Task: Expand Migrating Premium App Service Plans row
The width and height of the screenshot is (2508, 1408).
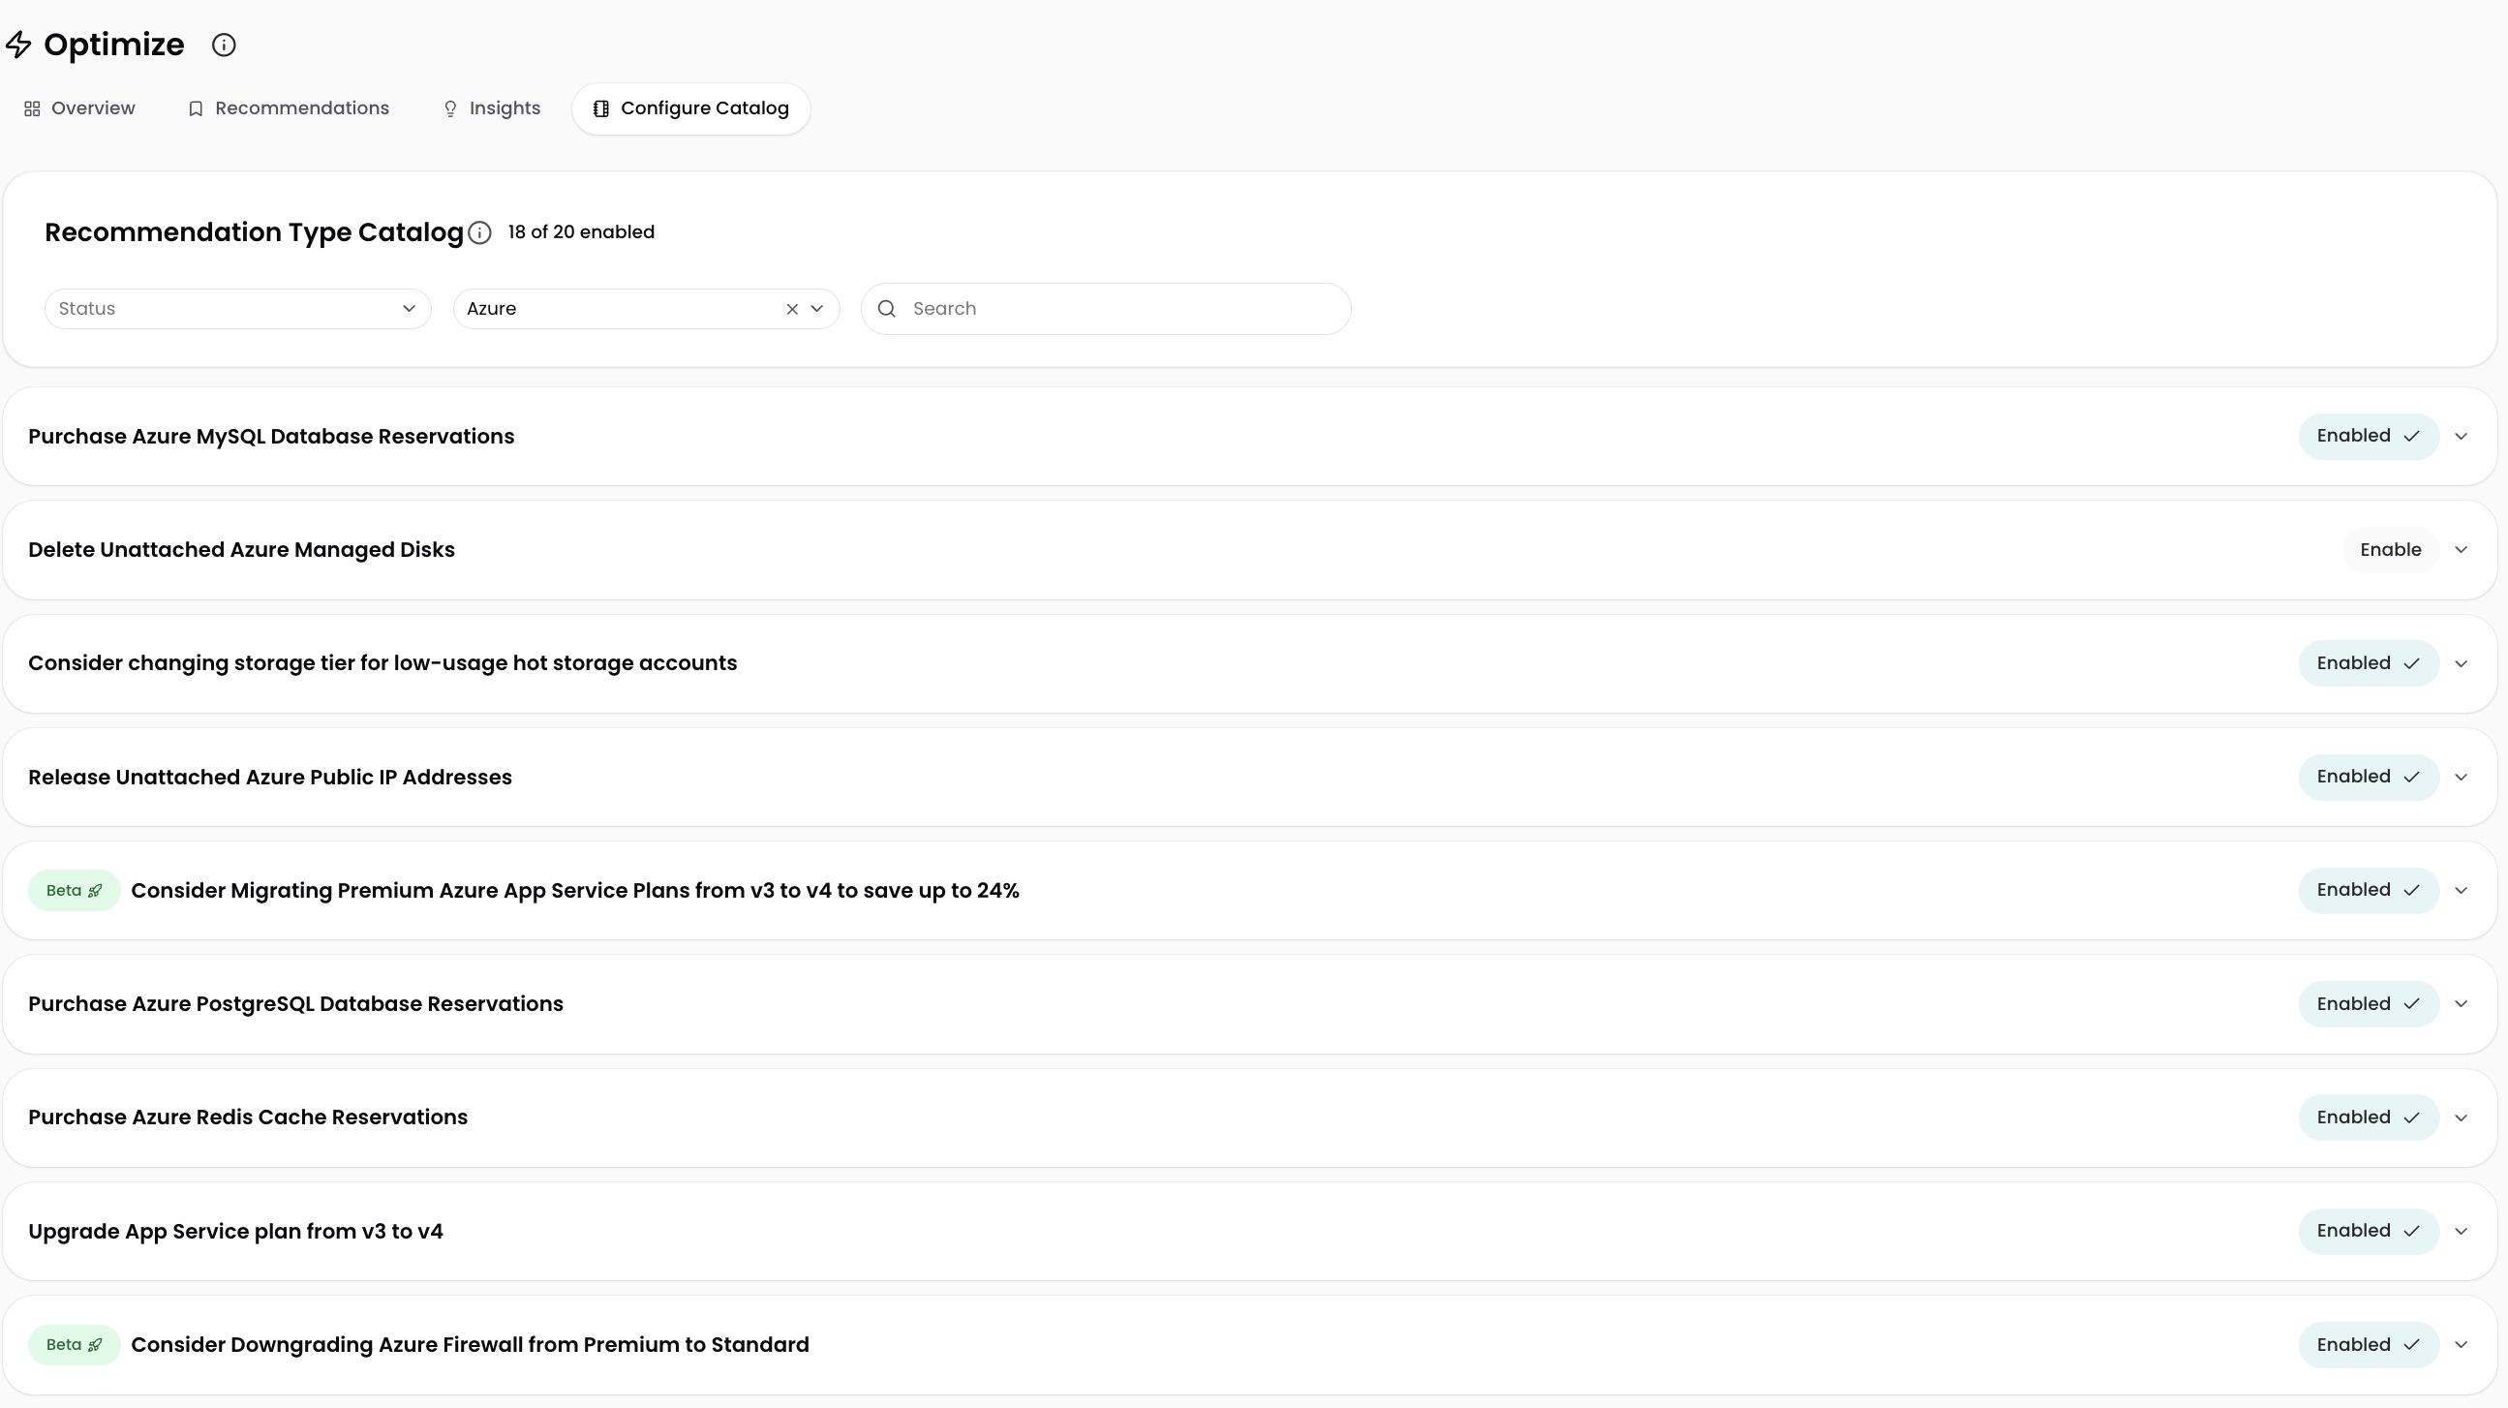Action: point(2462,891)
